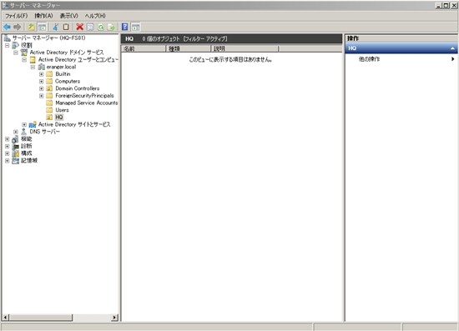Expand the 構成 node

click(8, 153)
